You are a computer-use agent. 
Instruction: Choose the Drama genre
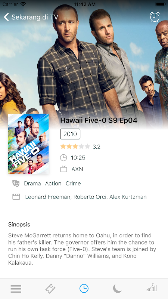(x=32, y=184)
